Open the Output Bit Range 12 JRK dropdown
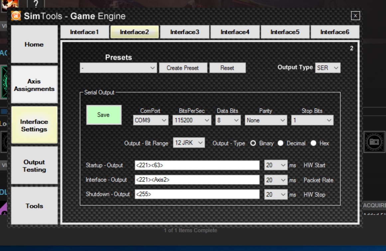Image resolution: width=386 pixels, height=251 pixels. (x=189, y=143)
